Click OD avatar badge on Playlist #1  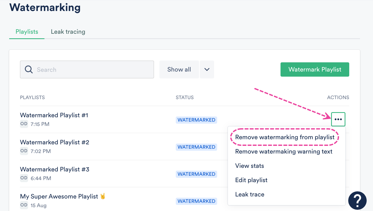click(24, 124)
